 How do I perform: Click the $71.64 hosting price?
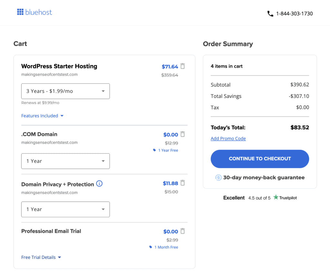point(170,67)
